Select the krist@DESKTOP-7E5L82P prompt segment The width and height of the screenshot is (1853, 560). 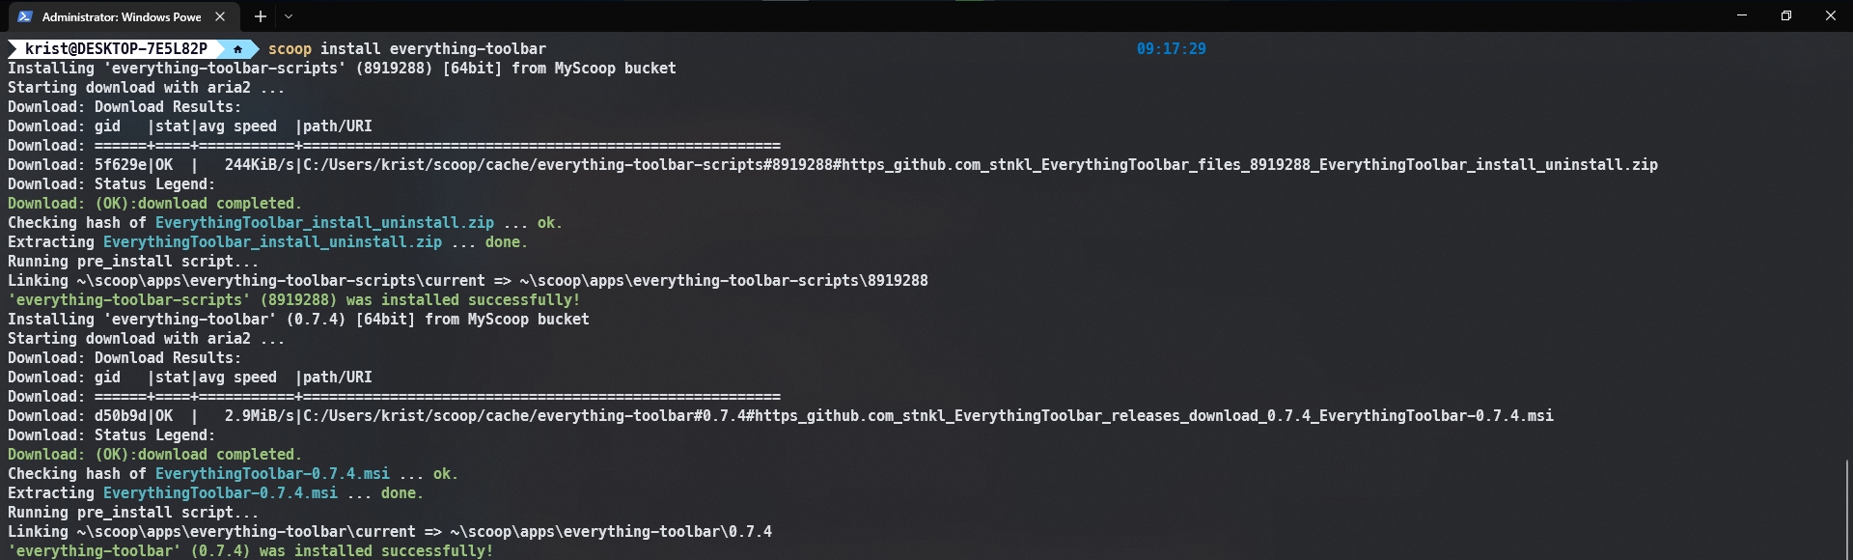click(116, 48)
